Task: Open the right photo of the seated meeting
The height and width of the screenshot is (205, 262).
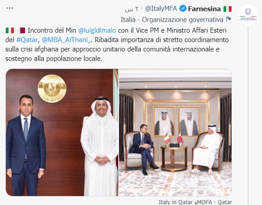Action: 175,132
